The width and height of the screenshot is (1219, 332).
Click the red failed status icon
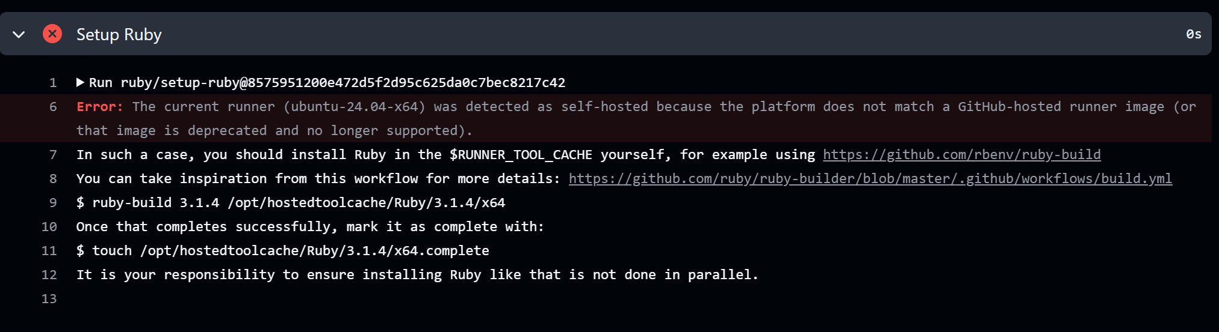tap(52, 34)
